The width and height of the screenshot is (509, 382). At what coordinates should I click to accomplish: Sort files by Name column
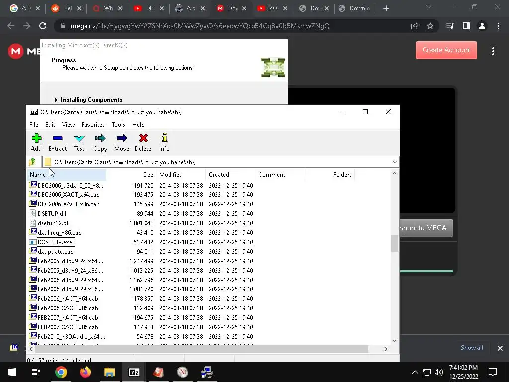[x=67, y=175]
